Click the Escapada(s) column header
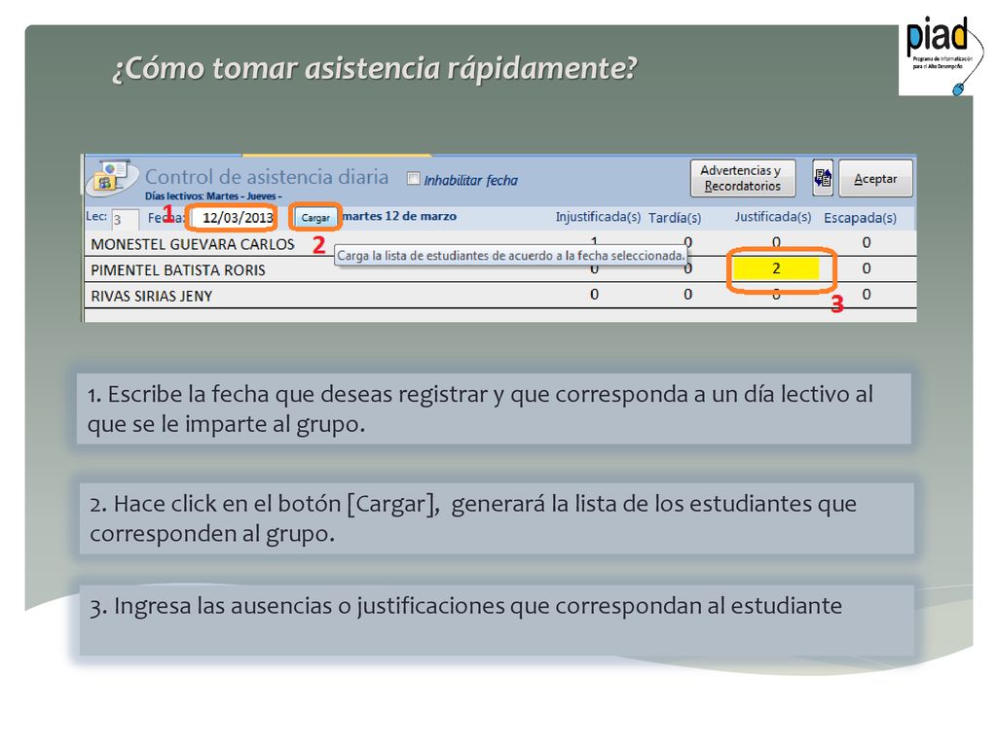Screen dimensions: 997x747 (860, 218)
